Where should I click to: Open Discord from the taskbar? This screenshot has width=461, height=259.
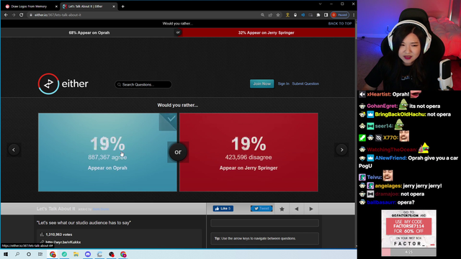(x=88, y=254)
